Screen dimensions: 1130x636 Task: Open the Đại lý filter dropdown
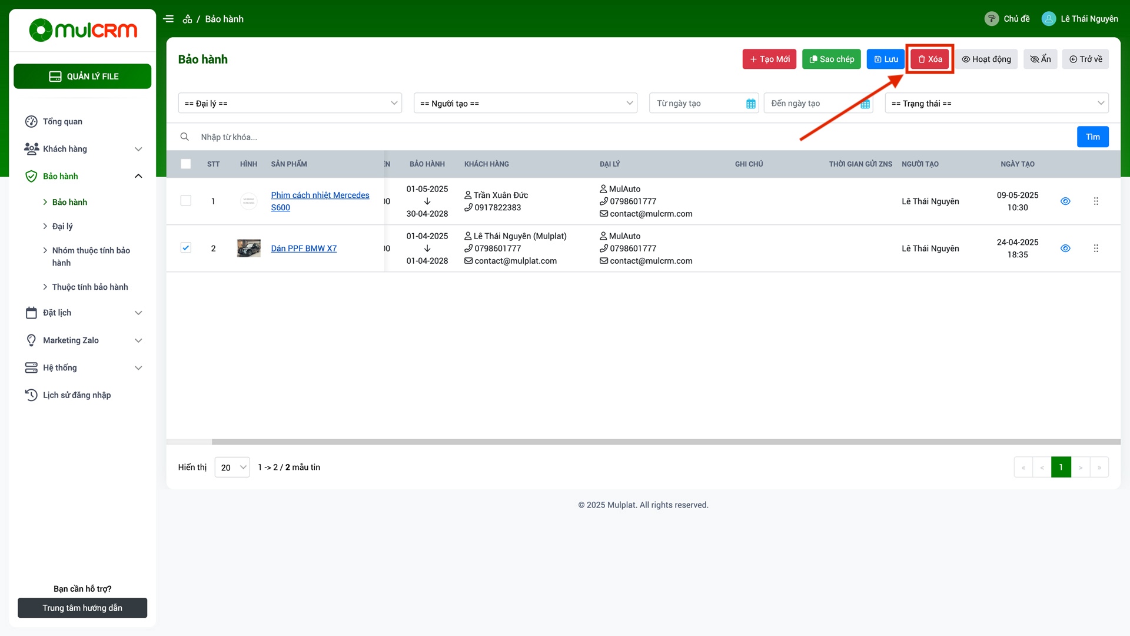pos(290,103)
